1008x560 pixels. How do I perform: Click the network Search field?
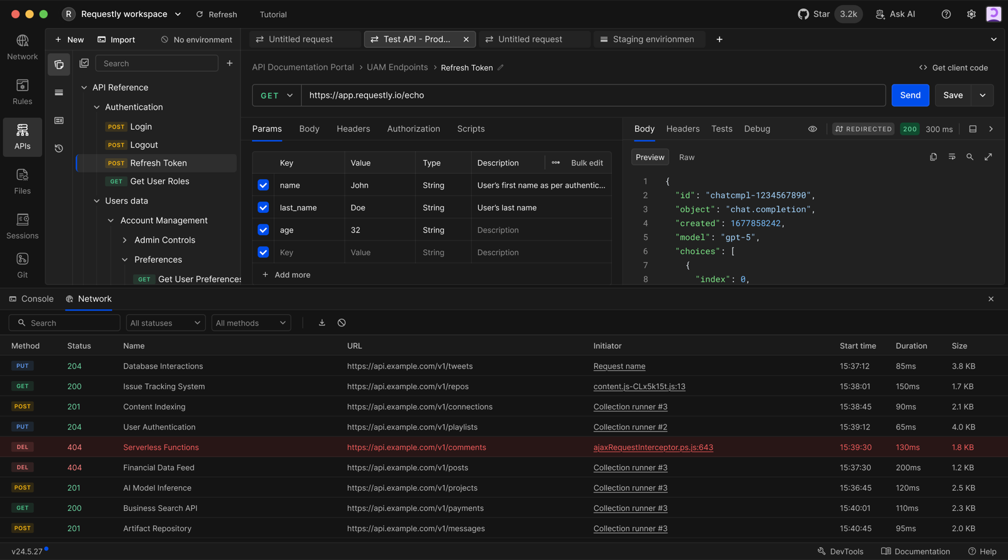tap(64, 323)
